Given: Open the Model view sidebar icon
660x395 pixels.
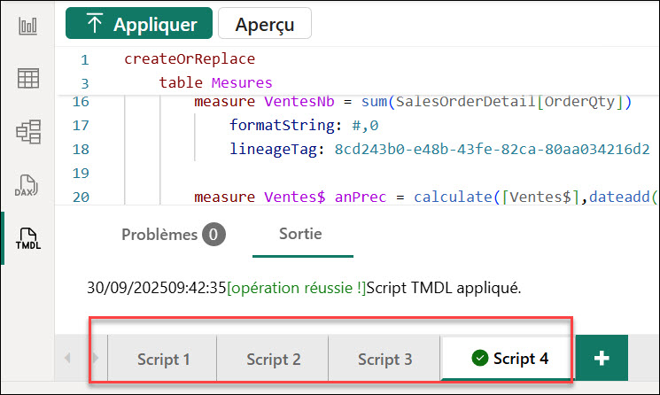Looking at the screenshot, I should coord(28,132).
